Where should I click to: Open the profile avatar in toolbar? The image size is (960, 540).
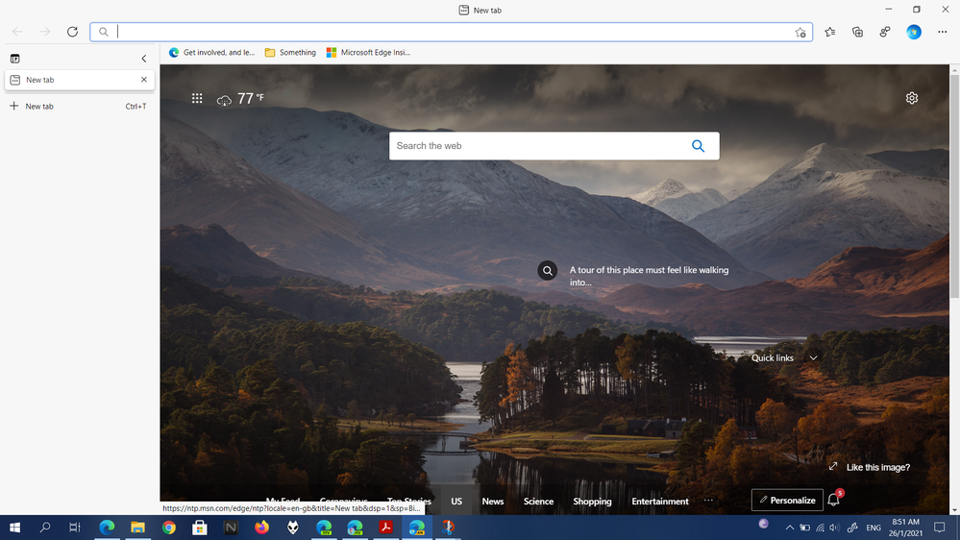(x=914, y=32)
